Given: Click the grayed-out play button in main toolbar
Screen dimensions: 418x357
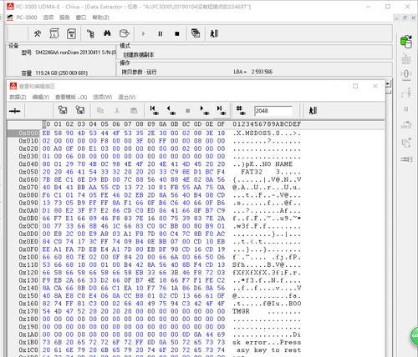Looking at the screenshot, I should (x=143, y=34).
